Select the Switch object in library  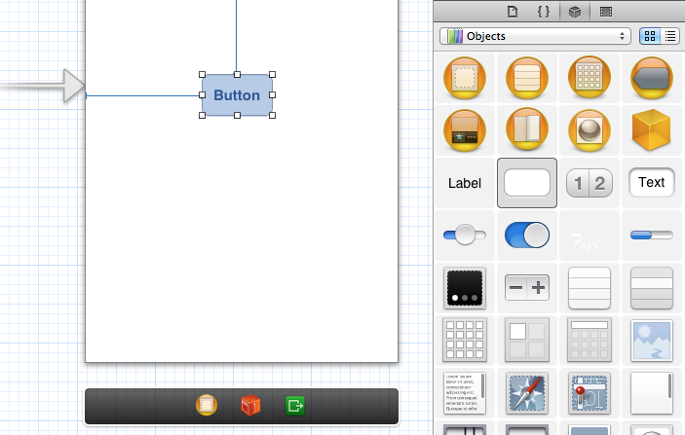coord(527,236)
